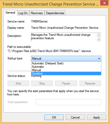Click the Start service button
The height and width of the screenshot is (124, 110).
(x=18, y=83)
